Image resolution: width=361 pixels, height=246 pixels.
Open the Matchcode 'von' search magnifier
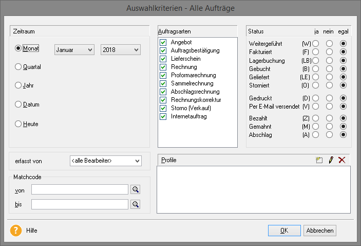pyautogui.click(x=136, y=189)
